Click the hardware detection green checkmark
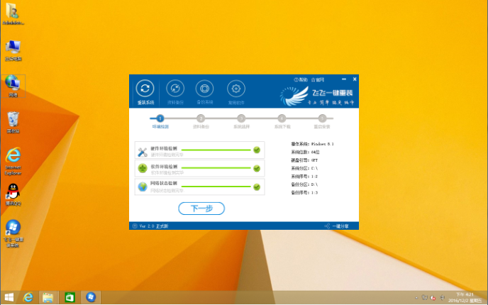 [x=257, y=150]
